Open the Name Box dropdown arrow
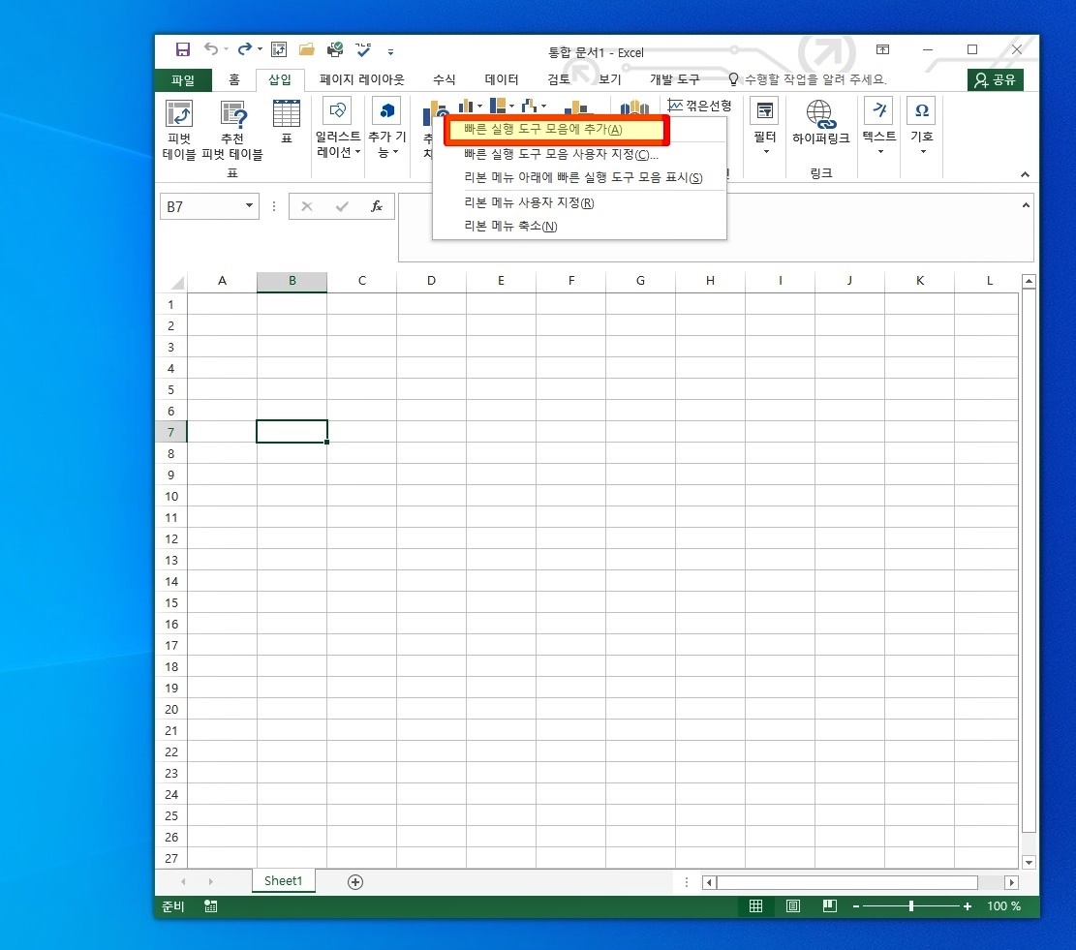The width and height of the screenshot is (1076, 950). click(x=250, y=205)
